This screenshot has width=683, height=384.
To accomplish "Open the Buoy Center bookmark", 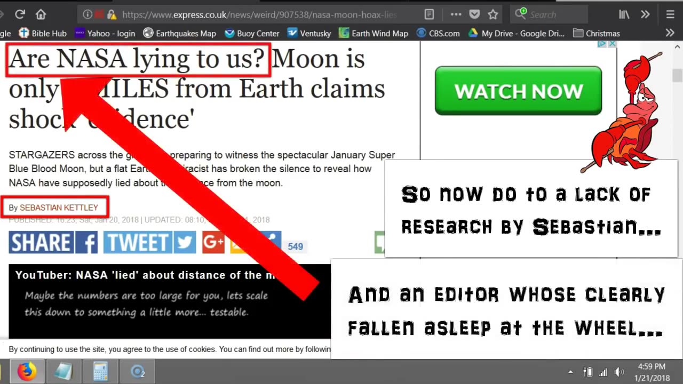I will [x=252, y=33].
